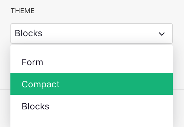Toggle the Theme select box closed

92,33
